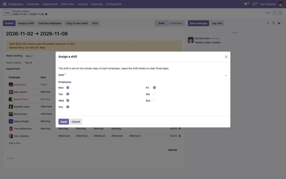Uncheck the Tue checkbox
The image size is (286, 179).
click(68, 94)
